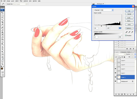137x99 pixels.
Task: Open the Sample Size dropdown
Action: coord(26,4)
